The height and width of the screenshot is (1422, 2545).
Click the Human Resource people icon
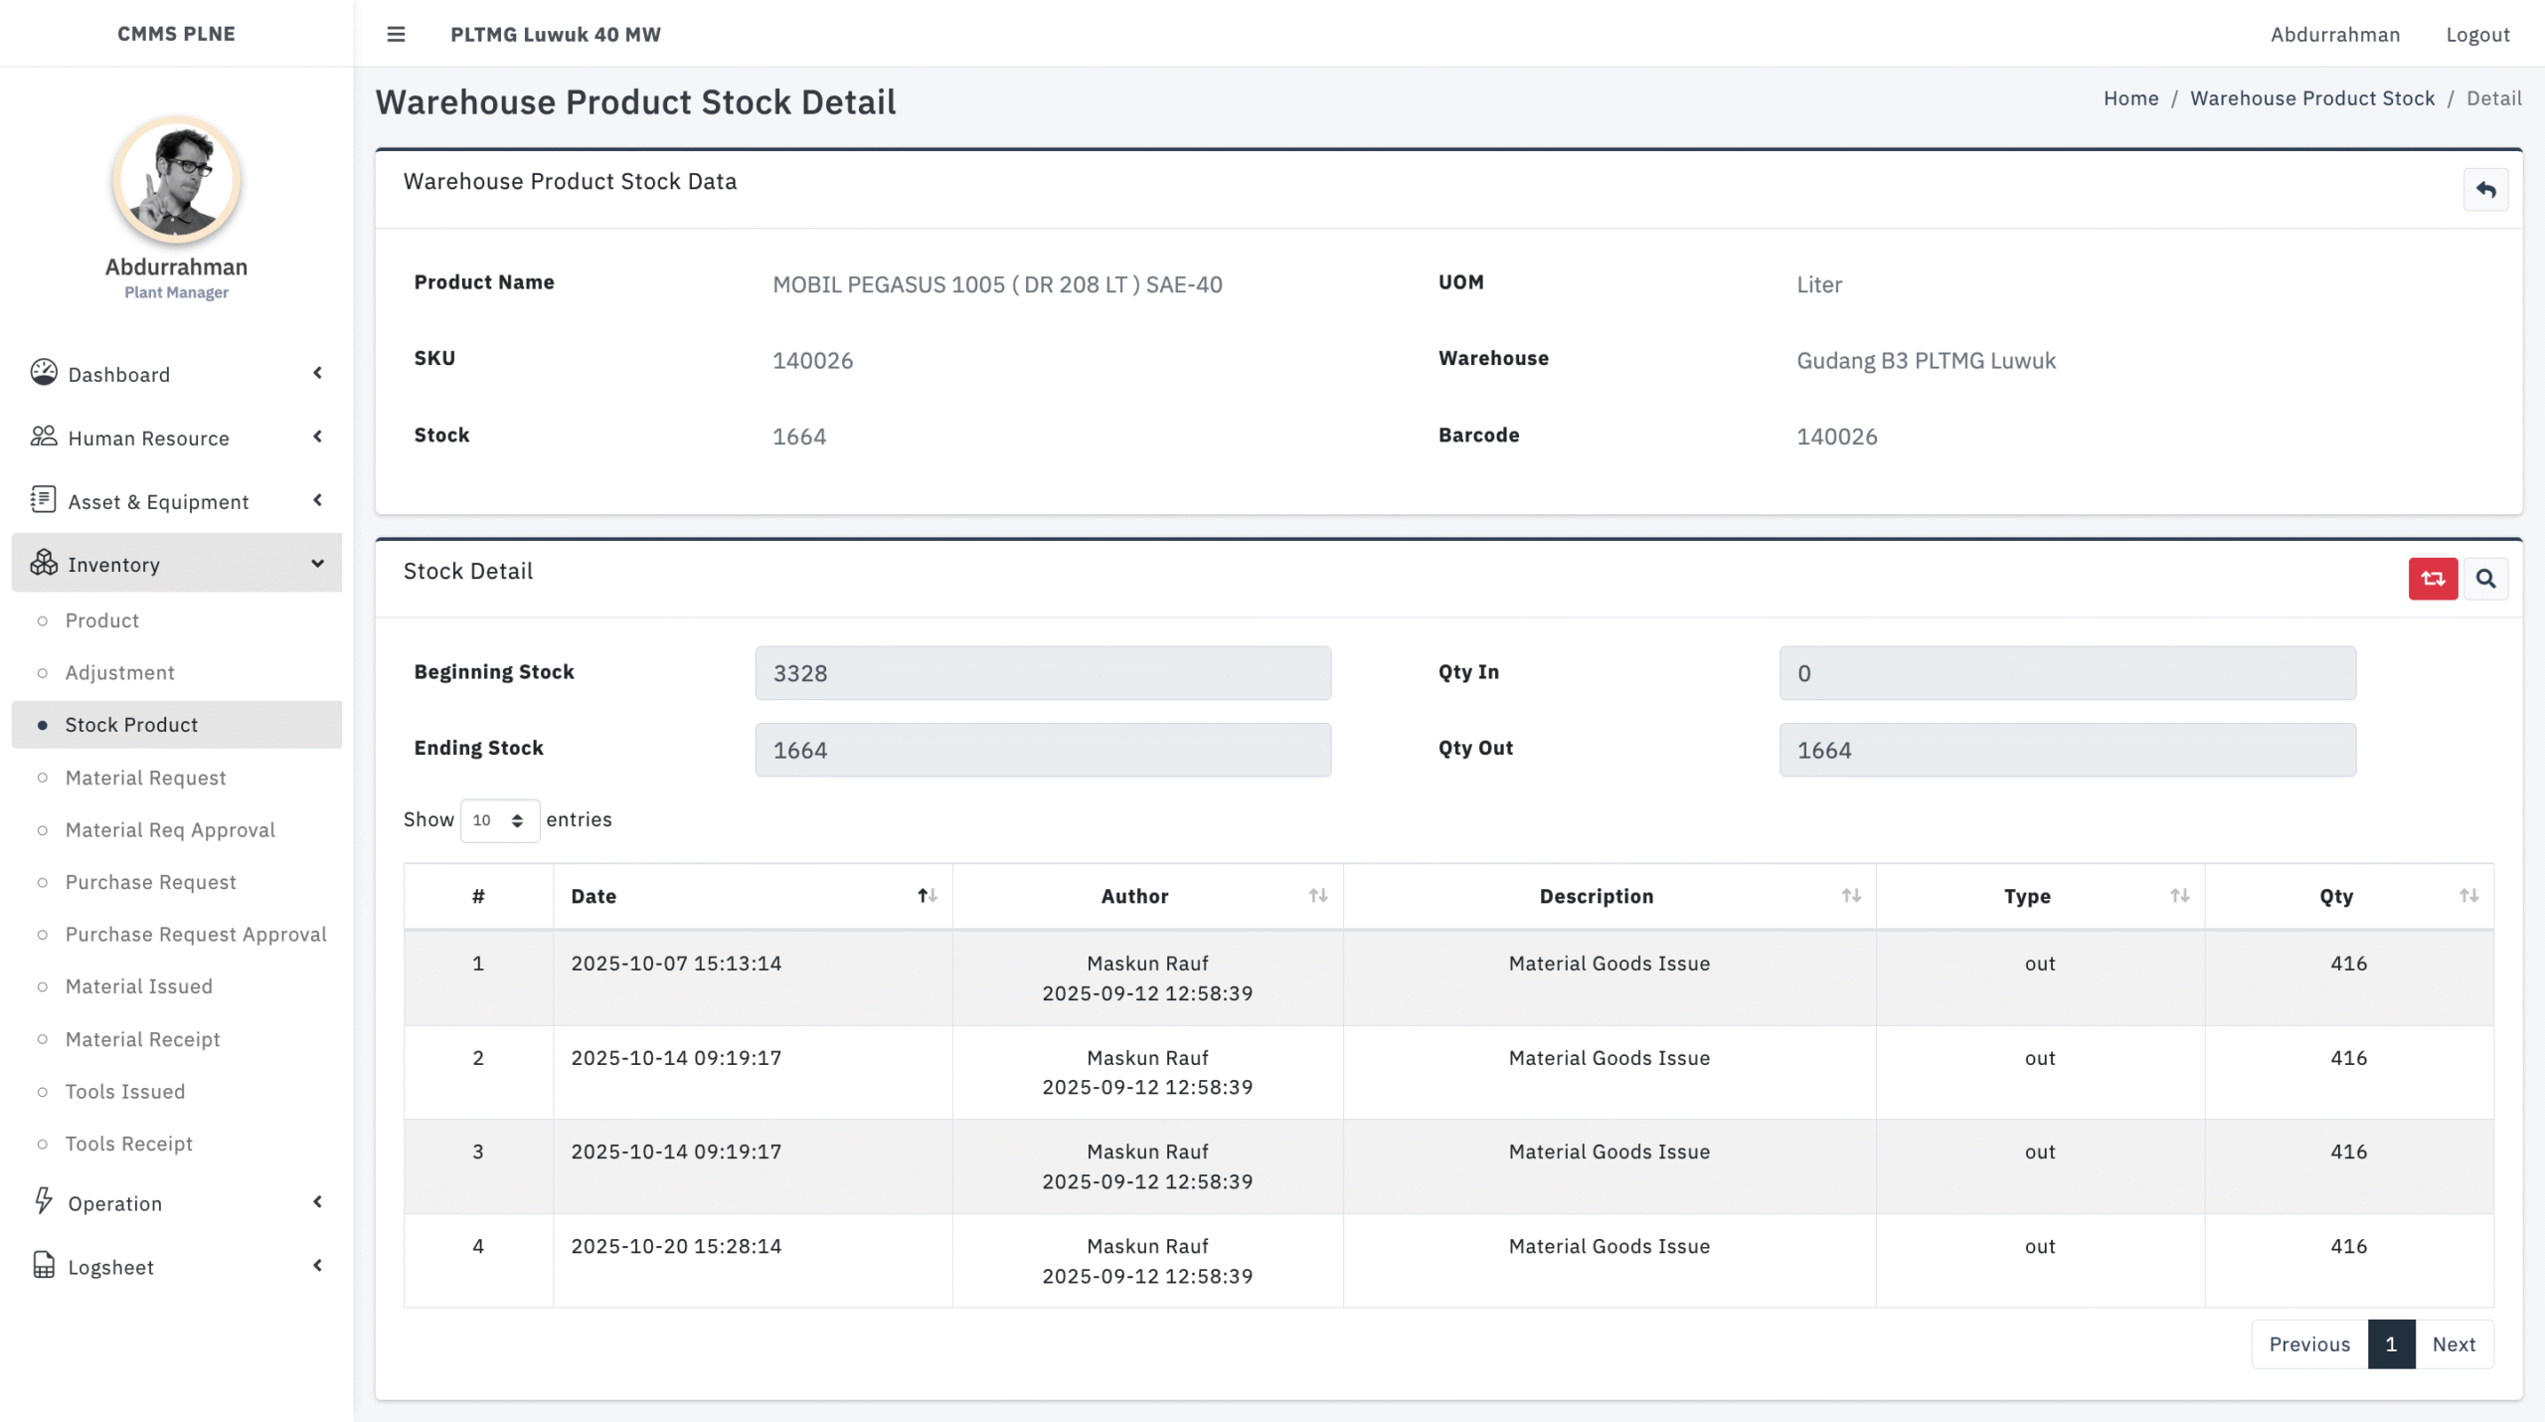tap(44, 437)
